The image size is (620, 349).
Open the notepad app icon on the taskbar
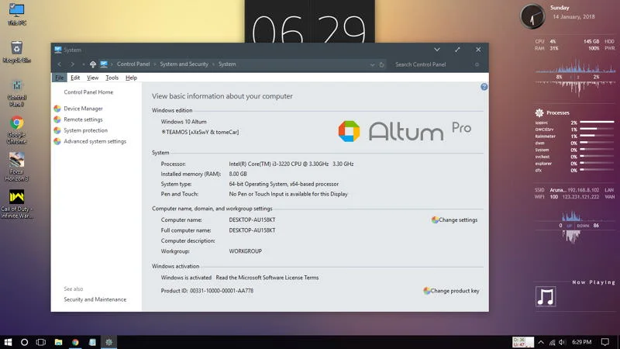pyautogui.click(x=92, y=342)
